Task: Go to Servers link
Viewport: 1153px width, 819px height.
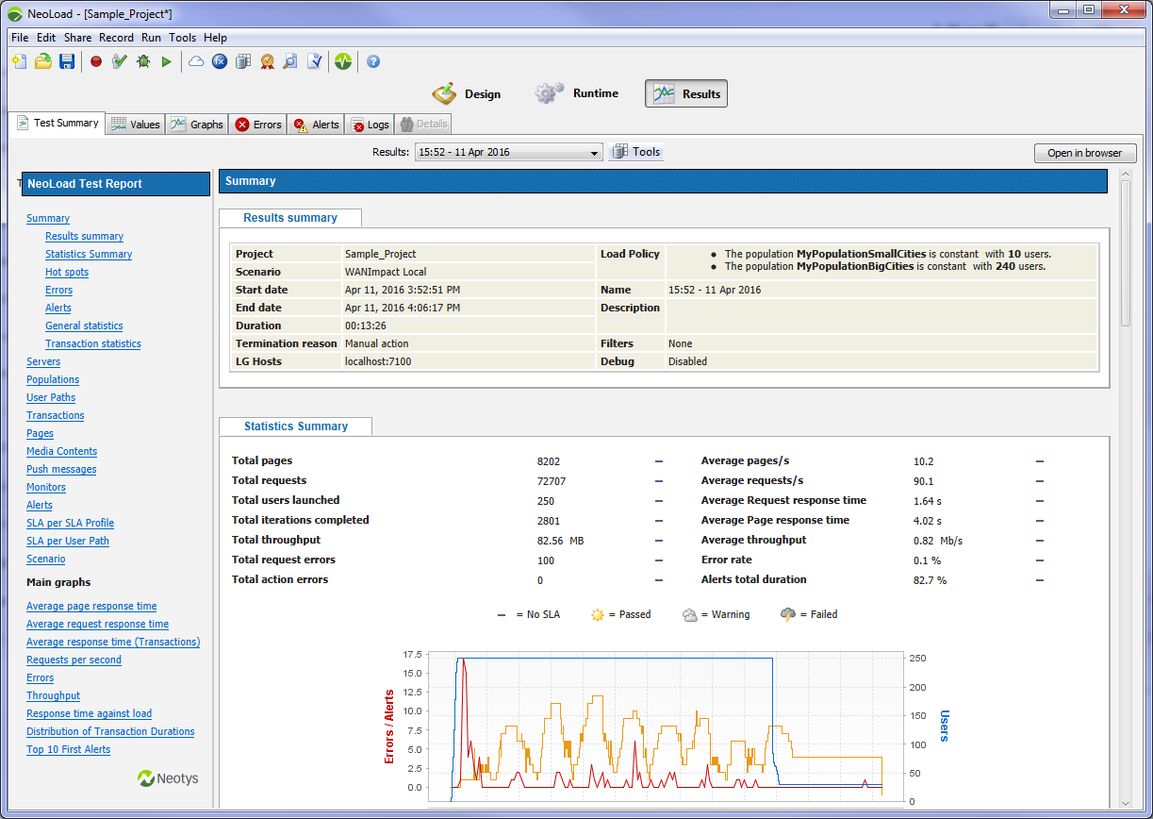Action: coord(43,361)
